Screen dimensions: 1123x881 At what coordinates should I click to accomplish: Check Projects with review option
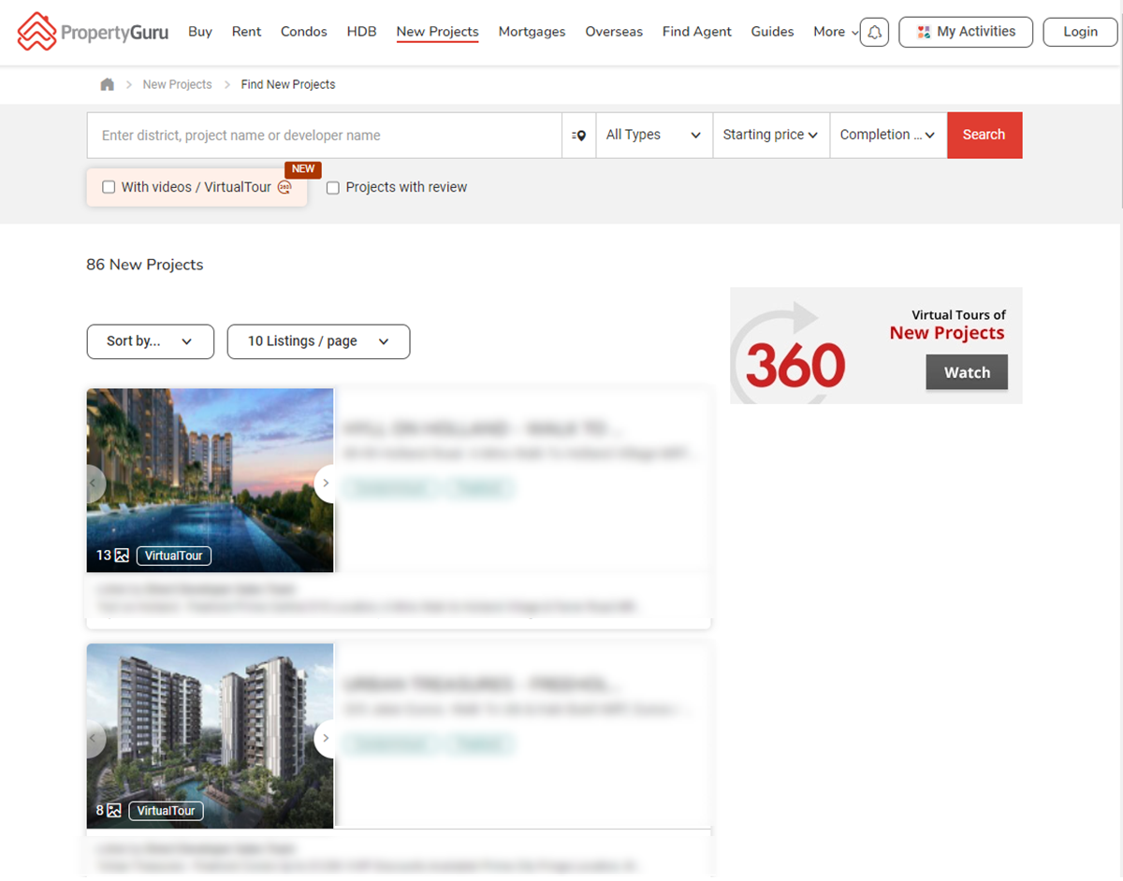(333, 188)
